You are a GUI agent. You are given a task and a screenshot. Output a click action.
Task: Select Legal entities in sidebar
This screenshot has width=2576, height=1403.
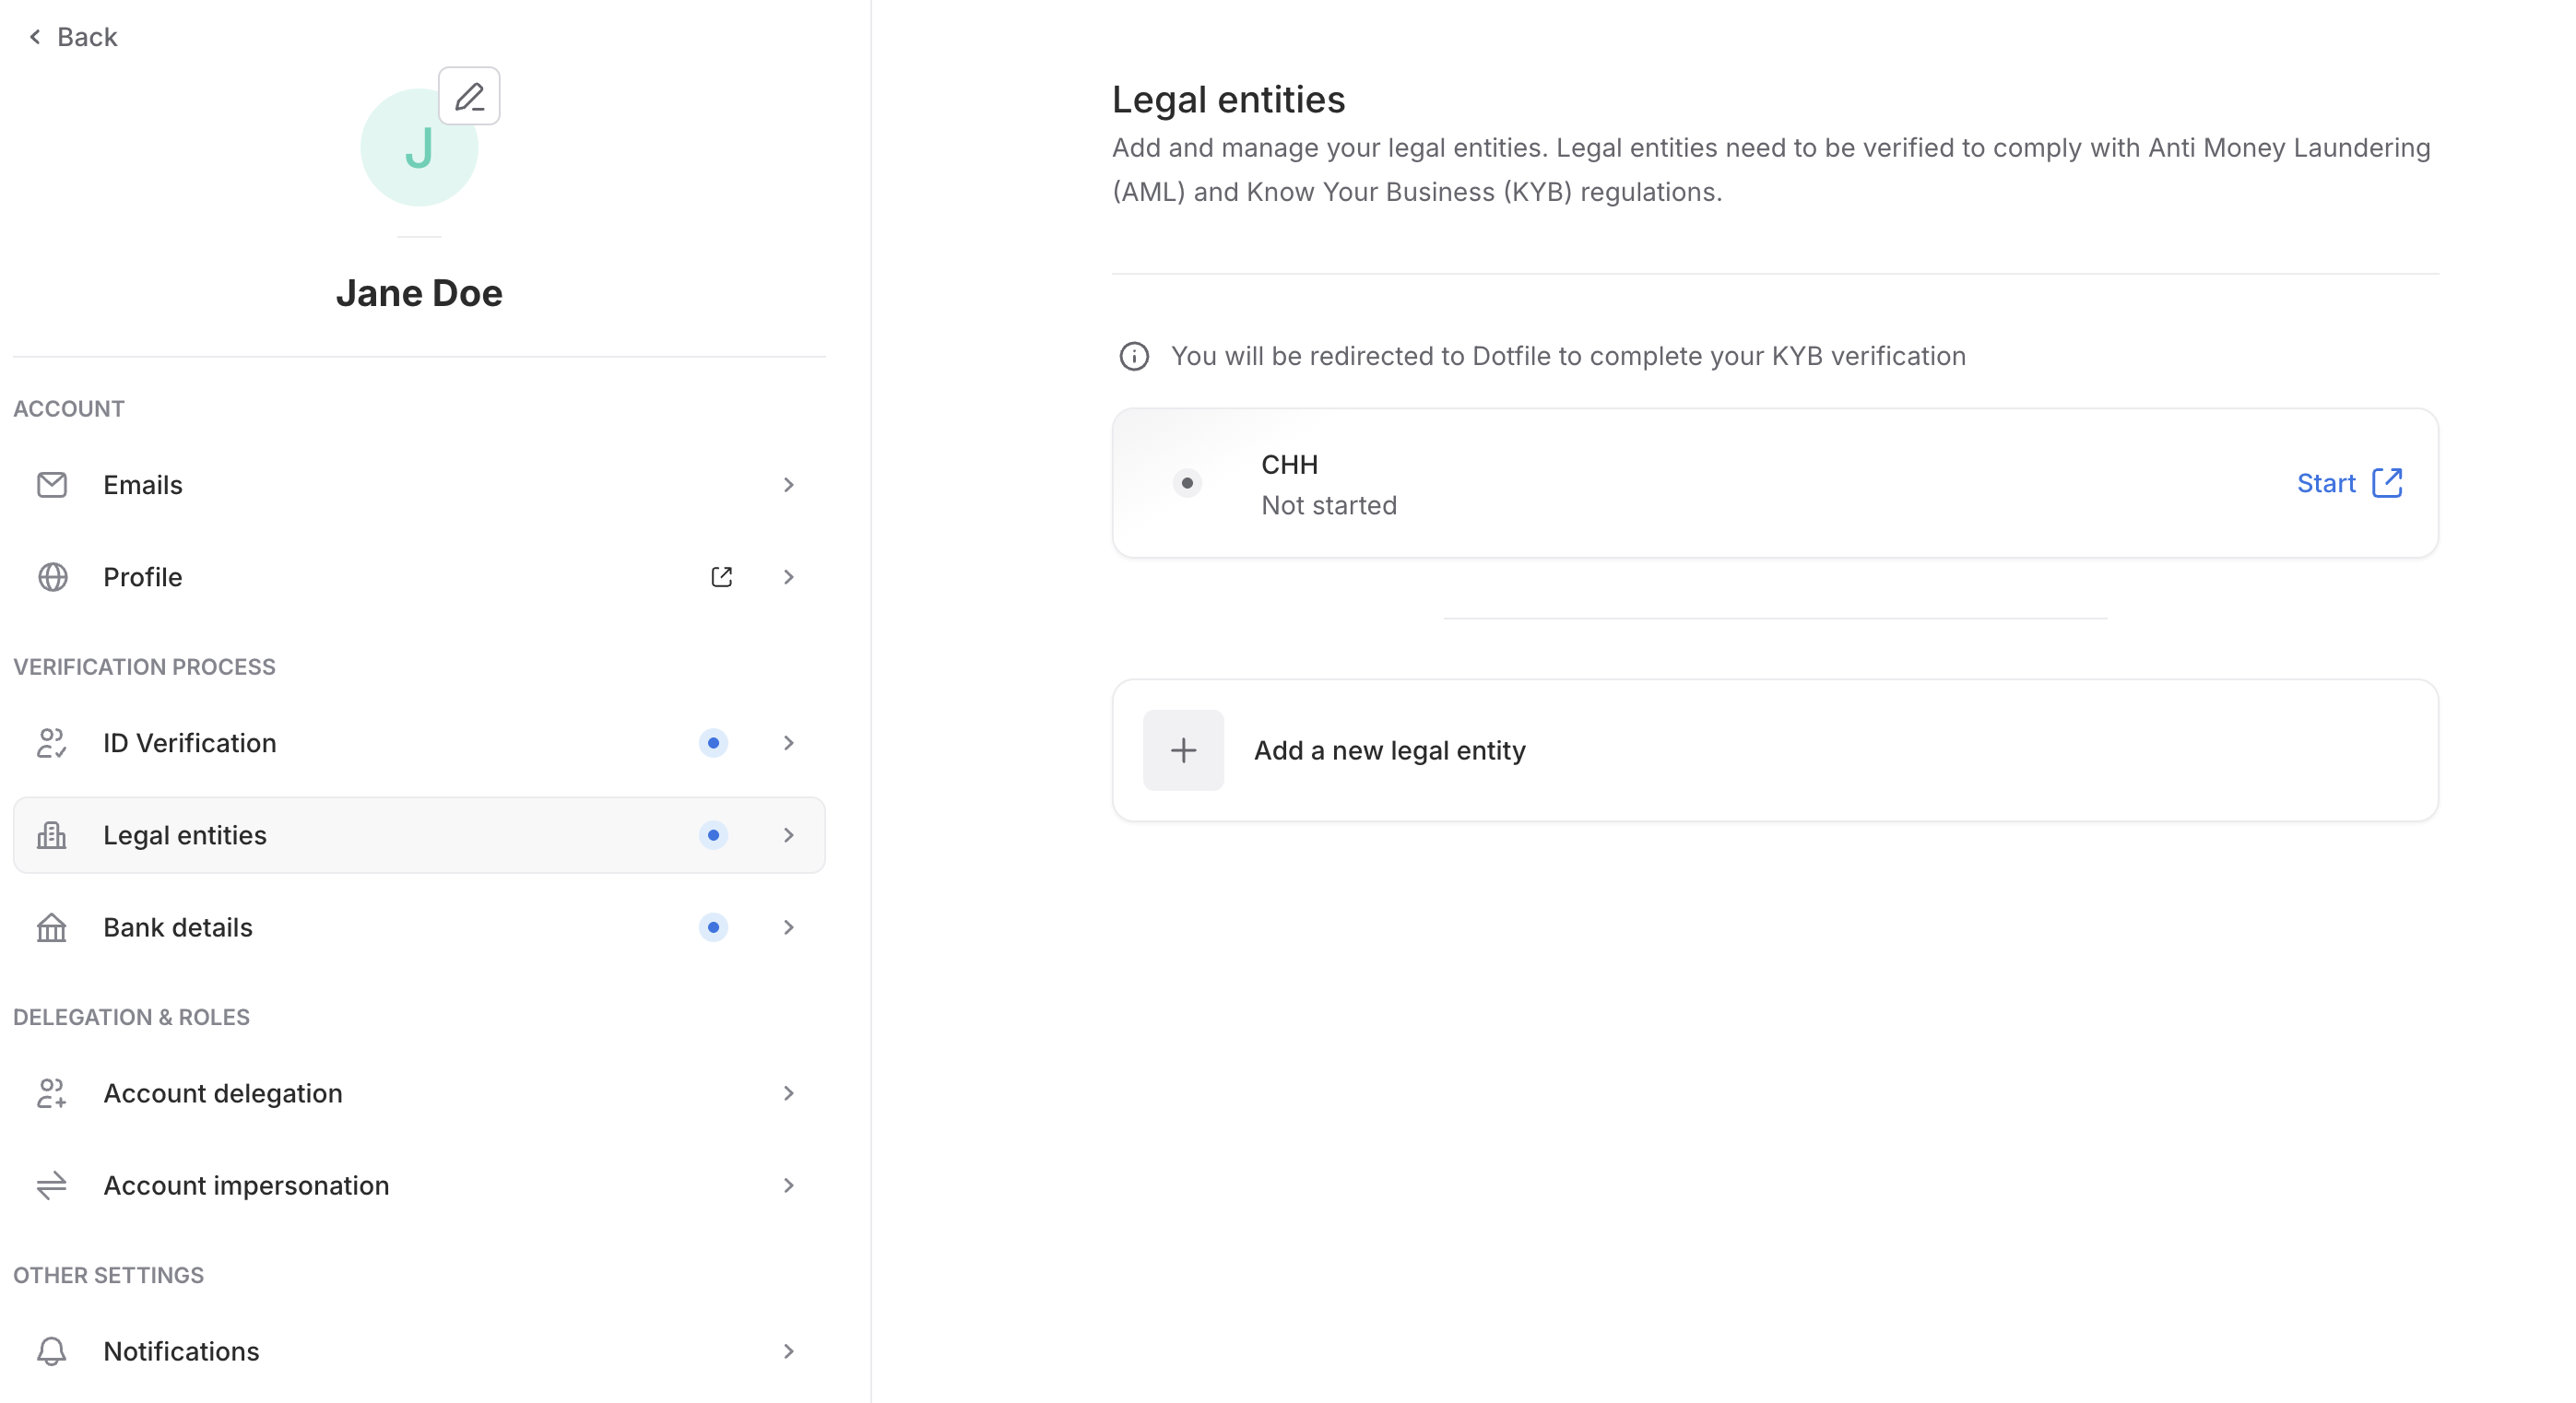tap(419, 835)
